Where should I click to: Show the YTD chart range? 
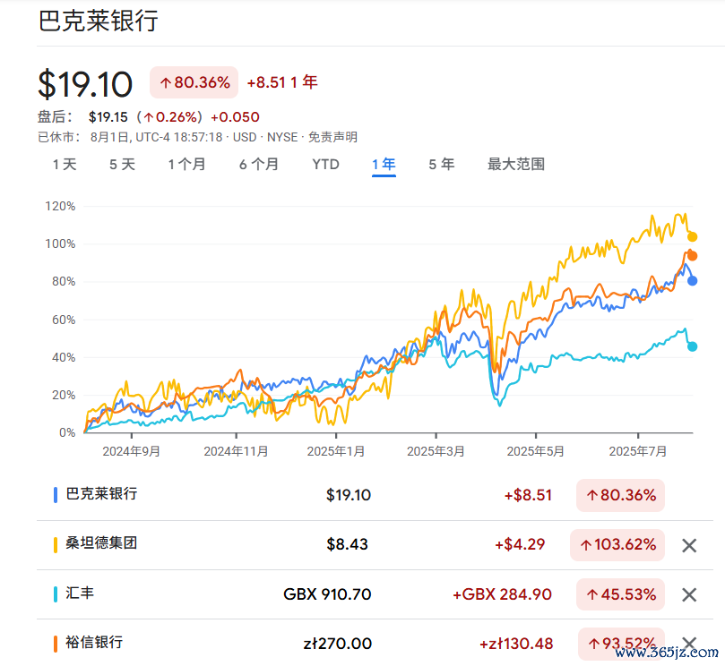[325, 165]
